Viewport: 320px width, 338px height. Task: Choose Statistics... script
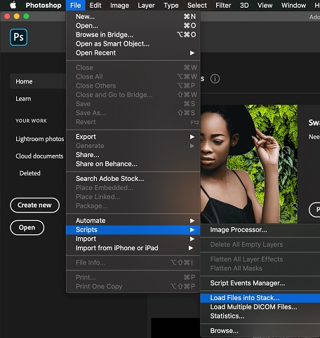tap(260, 316)
